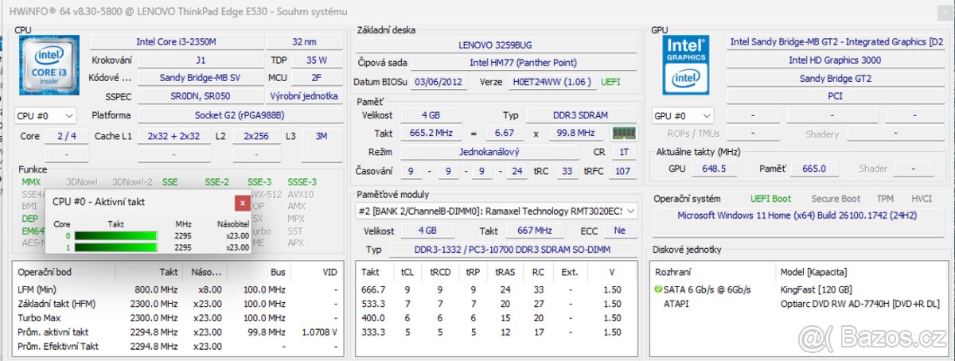Click the green check icon beside SATA
Viewport: 955px width, 361px height.
pos(657,289)
